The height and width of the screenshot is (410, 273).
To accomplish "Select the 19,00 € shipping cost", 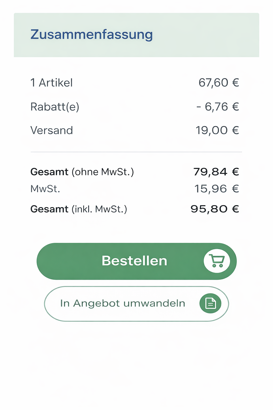I will 217,131.
